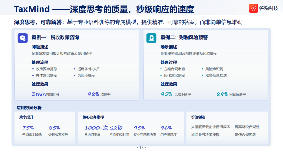283x159 pixels.
Task: Click the 案例一：税收政策咨询 heading
Action: tap(55, 37)
